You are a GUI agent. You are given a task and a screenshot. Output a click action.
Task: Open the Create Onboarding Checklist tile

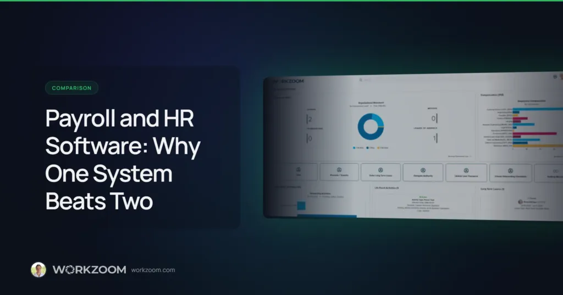tap(510, 173)
